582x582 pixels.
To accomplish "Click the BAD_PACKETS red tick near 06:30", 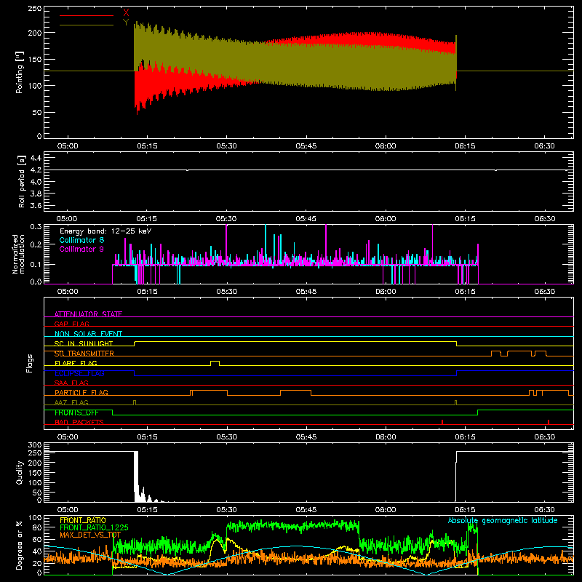I will [x=549, y=422].
